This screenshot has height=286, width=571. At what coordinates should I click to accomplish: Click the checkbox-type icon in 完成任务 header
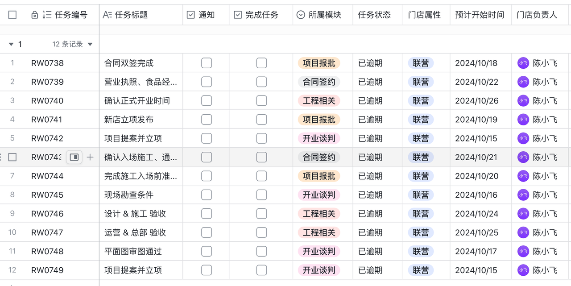tap(238, 15)
